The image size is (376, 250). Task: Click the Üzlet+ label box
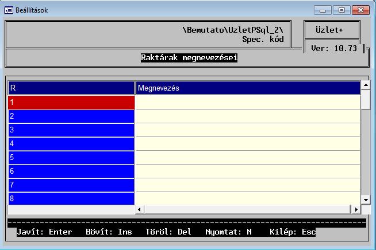point(332,30)
